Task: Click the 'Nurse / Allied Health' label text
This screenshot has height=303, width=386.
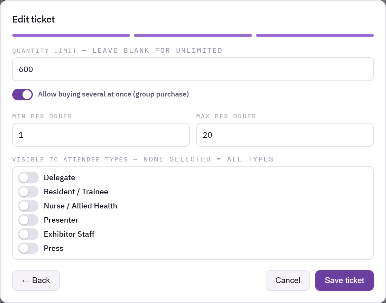Action: 80,206
